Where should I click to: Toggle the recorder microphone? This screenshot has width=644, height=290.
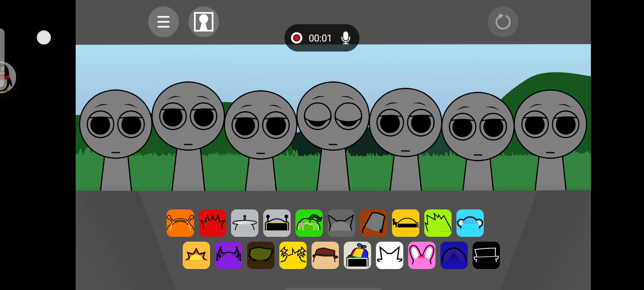tap(345, 38)
